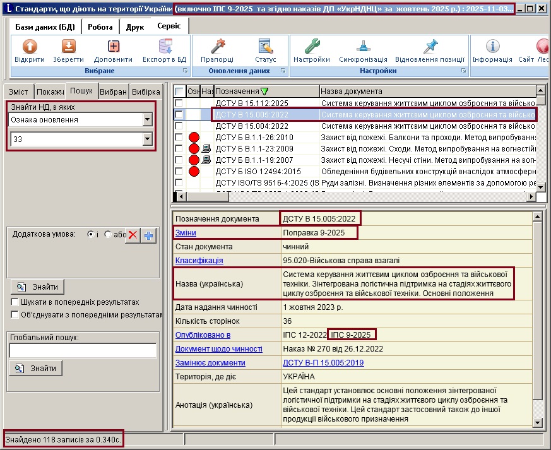Tick checkbox for ДСТУ В 15.112:2025 row
The height and width of the screenshot is (450, 551).
(x=179, y=103)
